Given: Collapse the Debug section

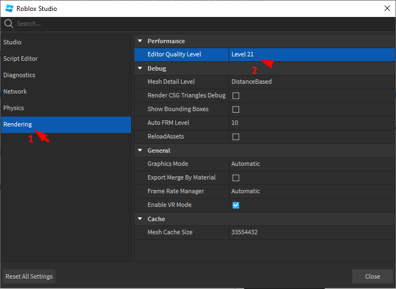Looking at the screenshot, I should [140, 68].
